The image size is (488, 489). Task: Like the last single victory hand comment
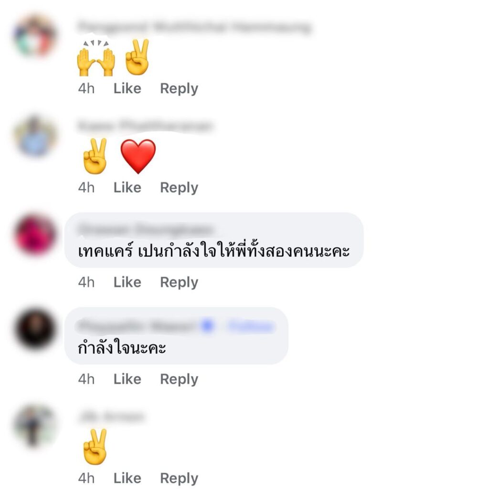[x=127, y=478]
